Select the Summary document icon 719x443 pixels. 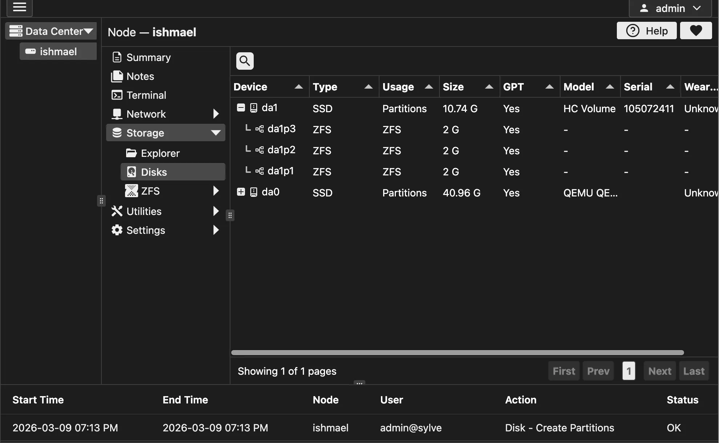click(117, 57)
